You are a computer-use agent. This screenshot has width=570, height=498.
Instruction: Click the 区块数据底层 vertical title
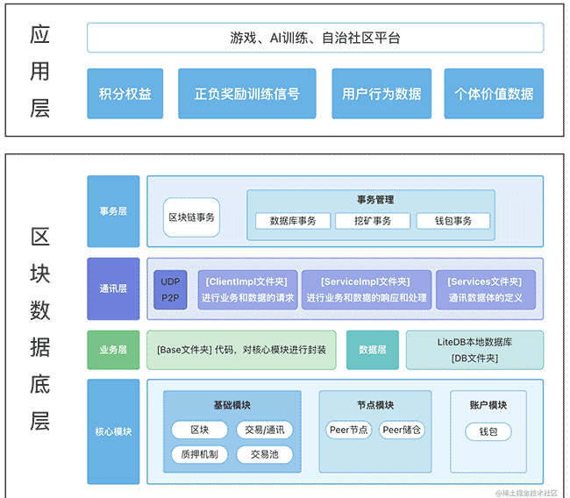tap(39, 329)
